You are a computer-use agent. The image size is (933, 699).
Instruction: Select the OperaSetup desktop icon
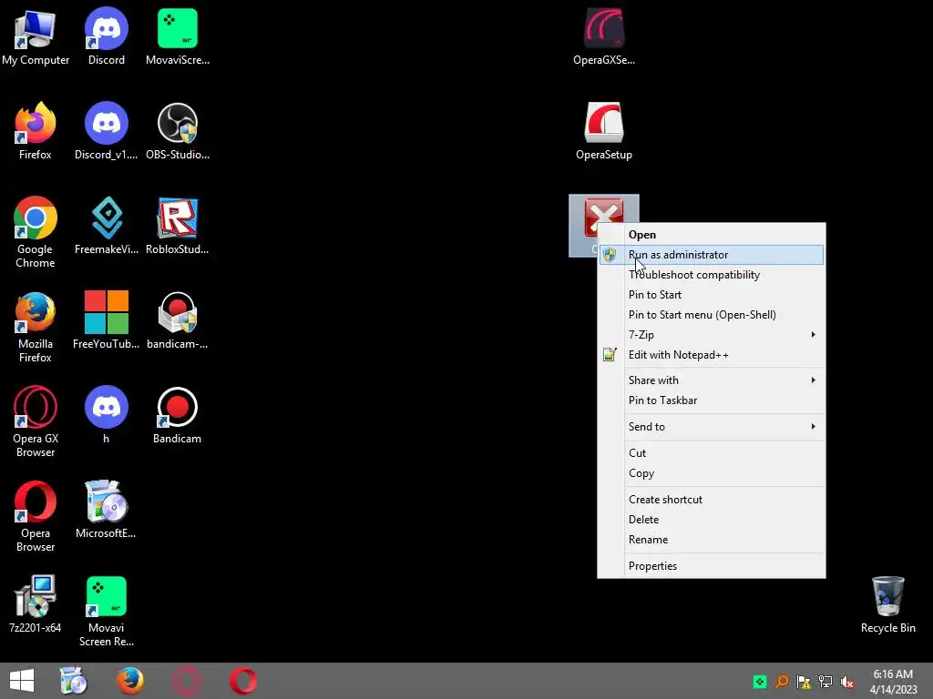pos(604,131)
